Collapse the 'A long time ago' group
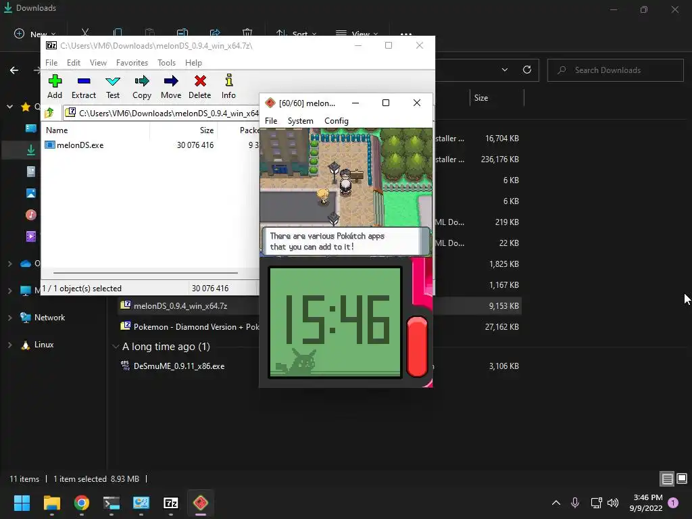The width and height of the screenshot is (692, 519). 116,347
